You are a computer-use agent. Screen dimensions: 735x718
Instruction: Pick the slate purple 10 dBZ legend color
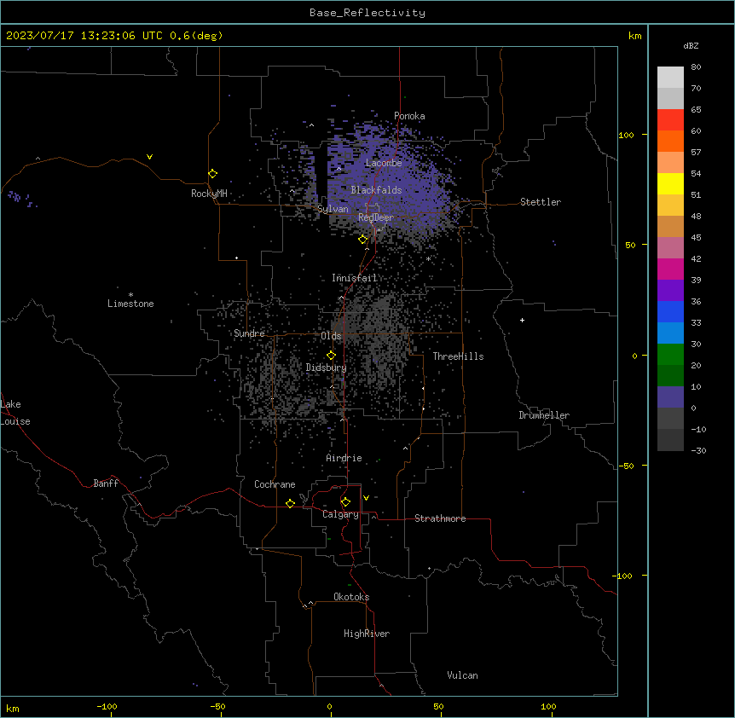click(x=670, y=397)
